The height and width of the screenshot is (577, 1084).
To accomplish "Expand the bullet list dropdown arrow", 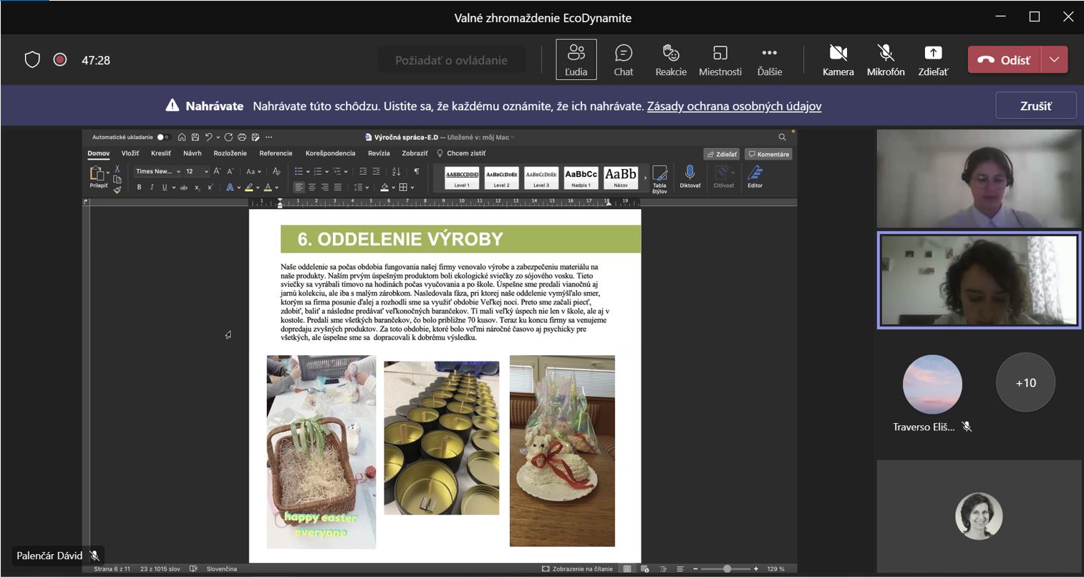I will click(308, 171).
